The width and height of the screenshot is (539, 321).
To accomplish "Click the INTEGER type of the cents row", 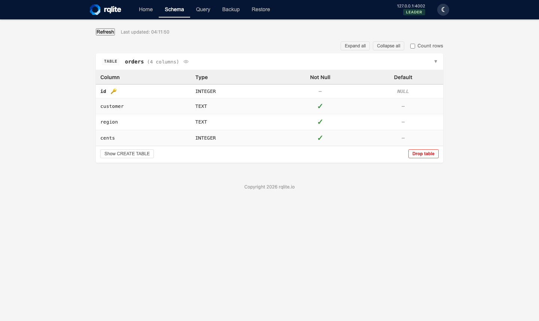I will 205,138.
